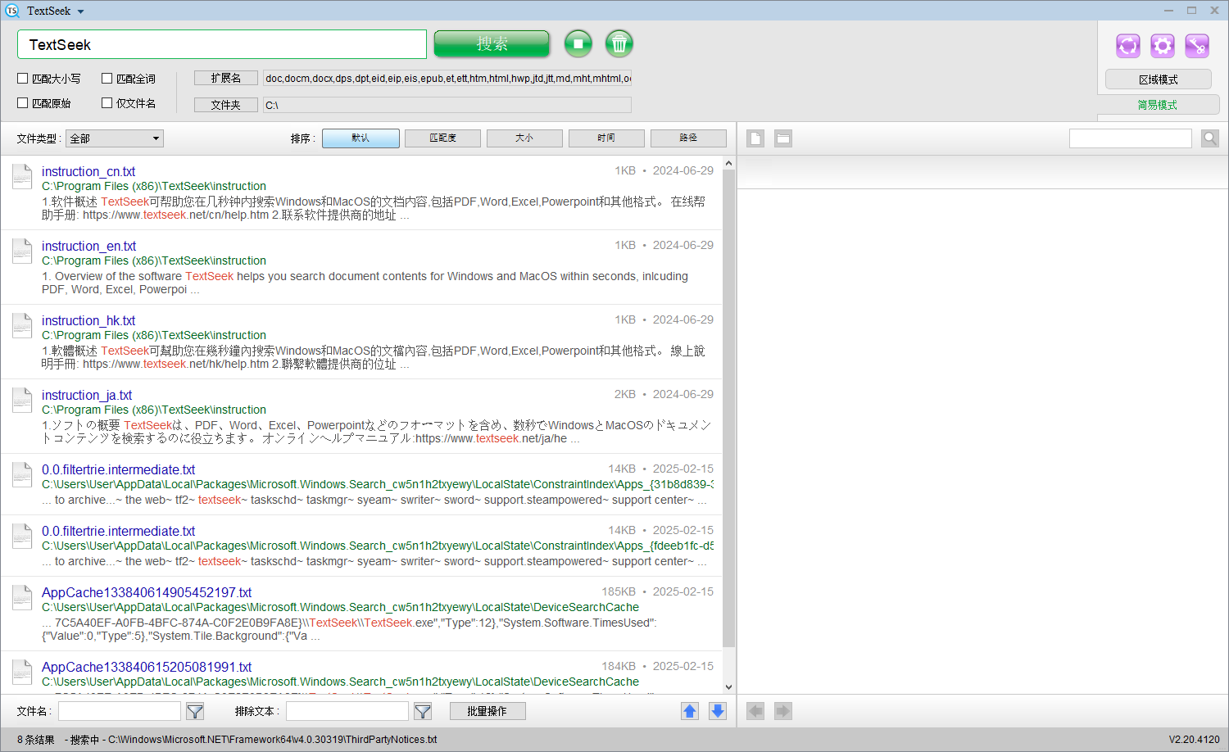Viewport: 1229px width, 752px height.
Task: Check the 仅文件名 option
Action: point(107,102)
